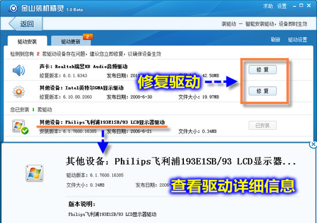Minimize the application window
Image resolution: width=317 pixels, height=223 pixels.
coord(295,6)
